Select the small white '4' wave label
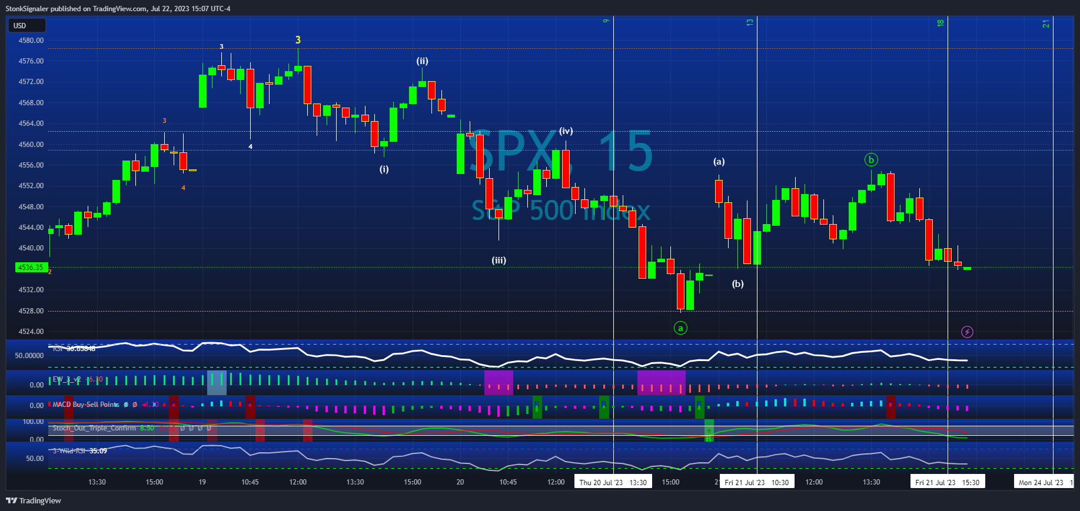Image resolution: width=1080 pixels, height=511 pixels. (x=250, y=146)
